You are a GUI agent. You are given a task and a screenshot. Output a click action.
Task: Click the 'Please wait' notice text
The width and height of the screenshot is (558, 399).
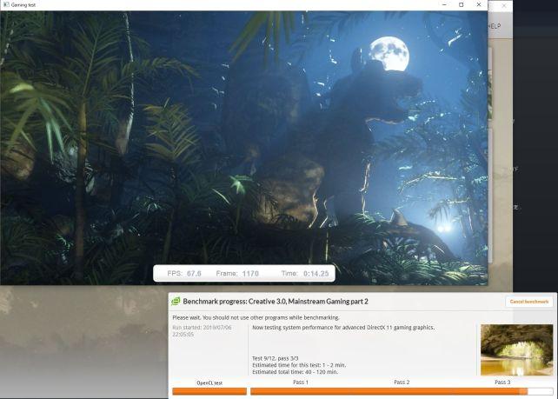coord(256,317)
